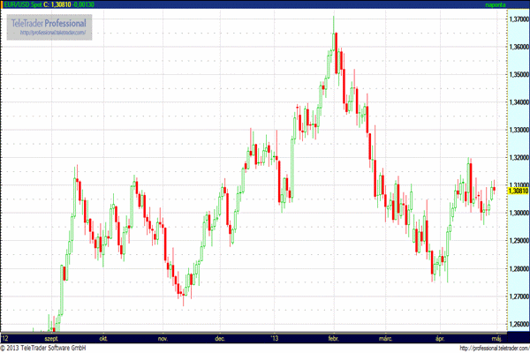The height and width of the screenshot is (353, 530).
Task: Click the -0,00130 change value in header
Action: point(99,5)
